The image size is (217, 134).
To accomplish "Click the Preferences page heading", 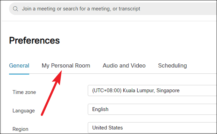I will (x=34, y=40).
